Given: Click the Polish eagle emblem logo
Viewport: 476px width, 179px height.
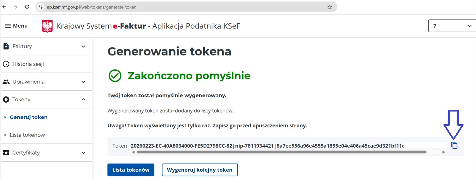Looking at the screenshot, I should pyautogui.click(x=47, y=26).
